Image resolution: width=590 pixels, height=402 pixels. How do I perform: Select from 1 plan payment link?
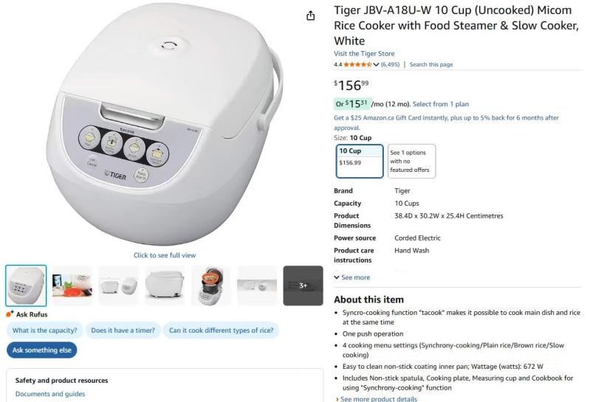441,104
